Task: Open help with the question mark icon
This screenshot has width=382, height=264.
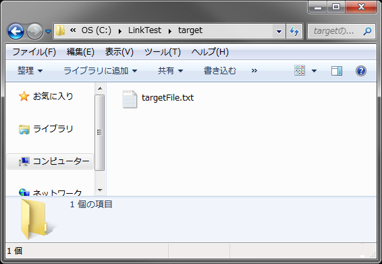Action: point(361,71)
